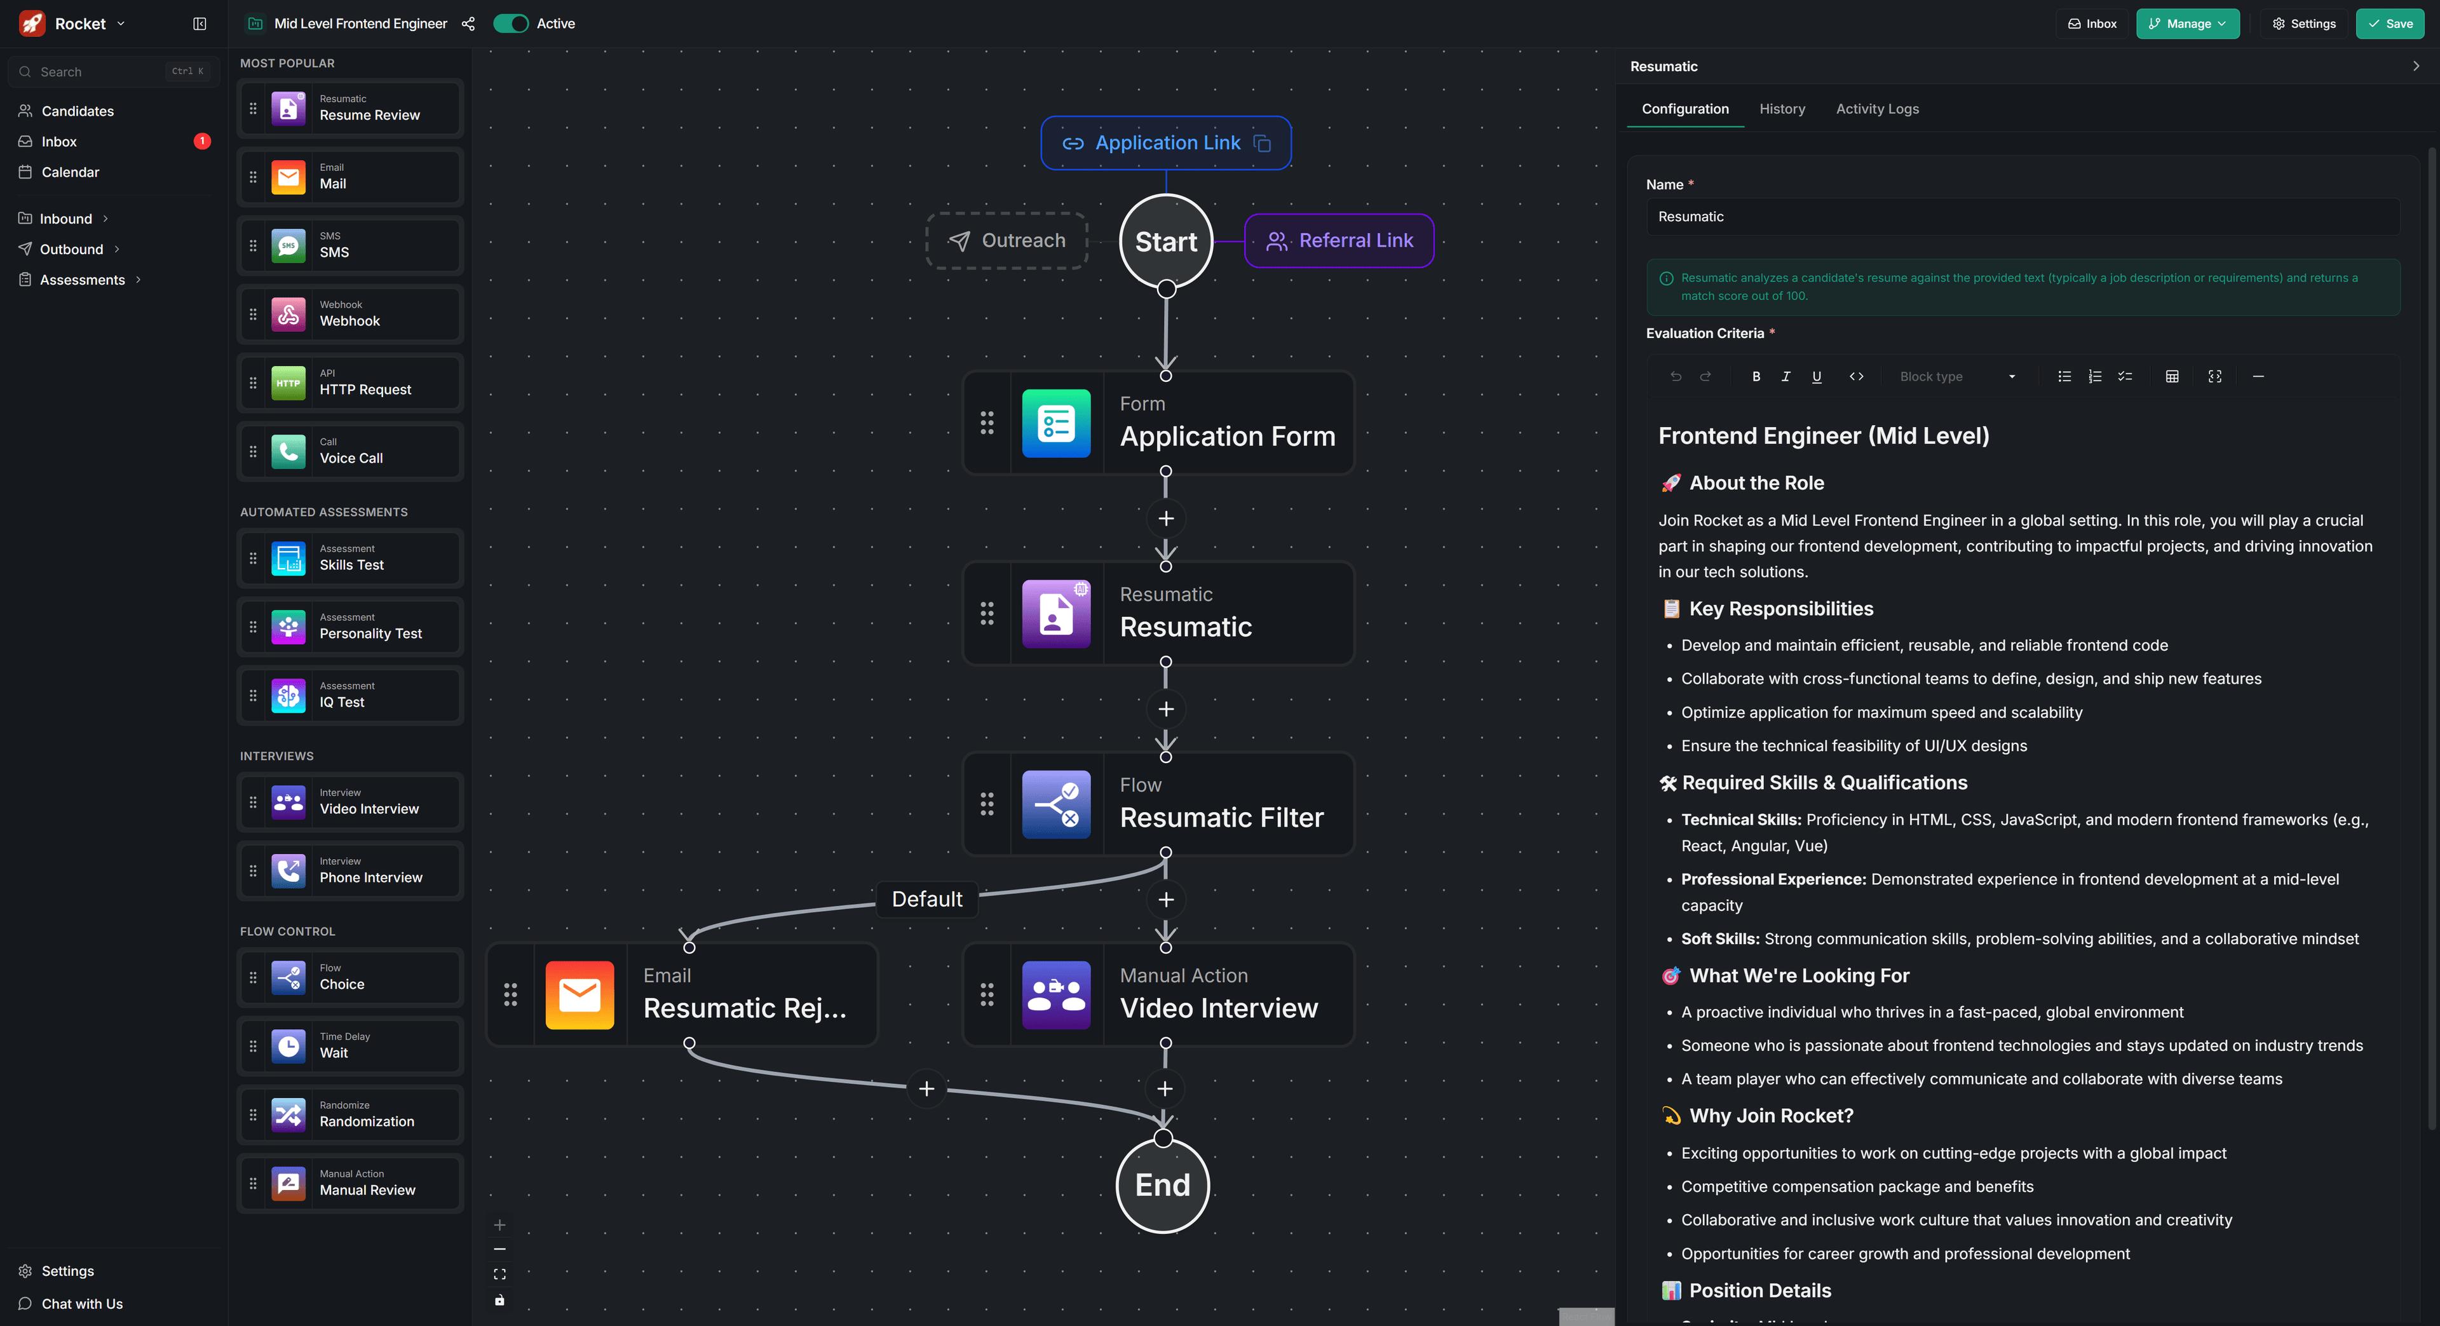This screenshot has height=1326, width=2440.
Task: Click the Application Form node icon
Action: point(1056,423)
